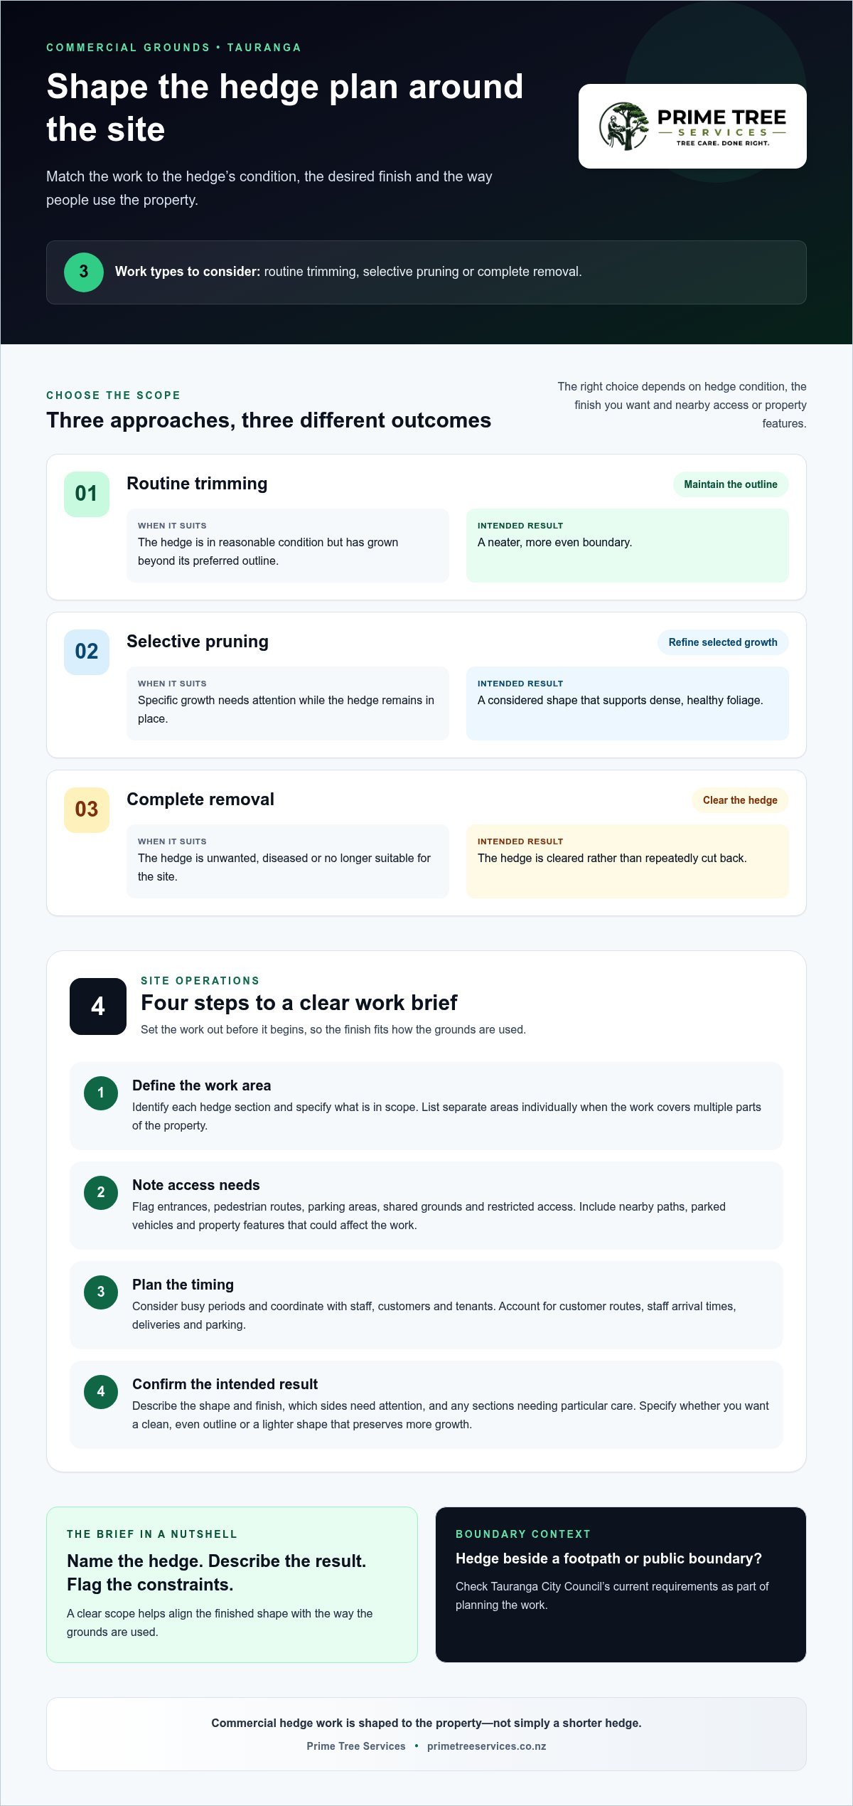Click The Brief in a Nutshell card
The height and width of the screenshot is (1806, 853).
click(232, 1585)
